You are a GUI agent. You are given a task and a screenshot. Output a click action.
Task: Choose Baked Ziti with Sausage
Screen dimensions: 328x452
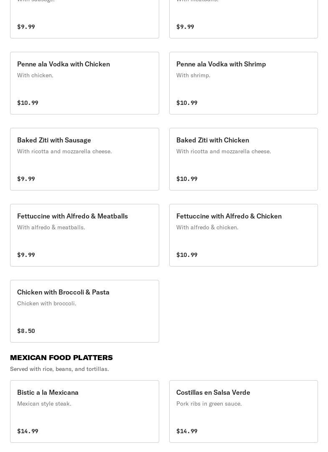coord(84,159)
